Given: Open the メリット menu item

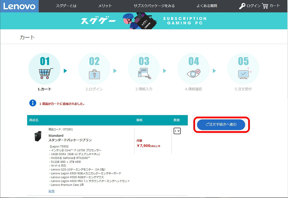Looking at the screenshot, I should coord(105,6).
